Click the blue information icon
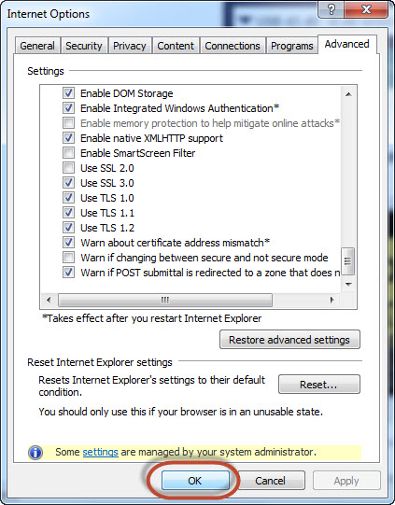This screenshot has height=505, width=395. pyautogui.click(x=35, y=452)
